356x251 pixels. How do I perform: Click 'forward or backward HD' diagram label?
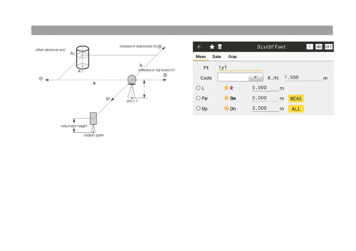point(139,46)
